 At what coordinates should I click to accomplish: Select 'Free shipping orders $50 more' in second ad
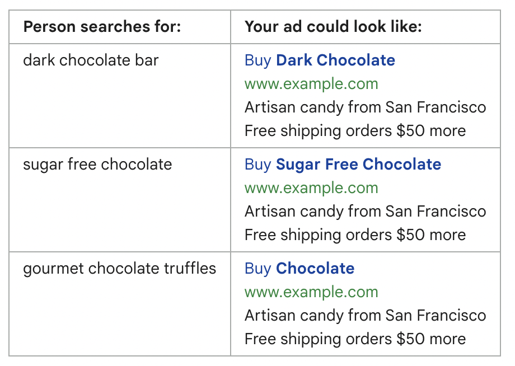click(355, 235)
